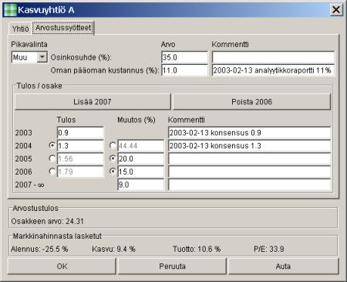Click the 2006 comment field
The height and width of the screenshot is (282, 347).
pos(250,172)
